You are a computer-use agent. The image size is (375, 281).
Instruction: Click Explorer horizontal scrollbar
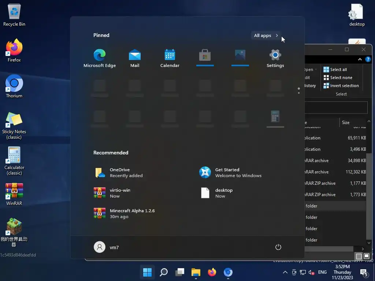click(x=329, y=249)
